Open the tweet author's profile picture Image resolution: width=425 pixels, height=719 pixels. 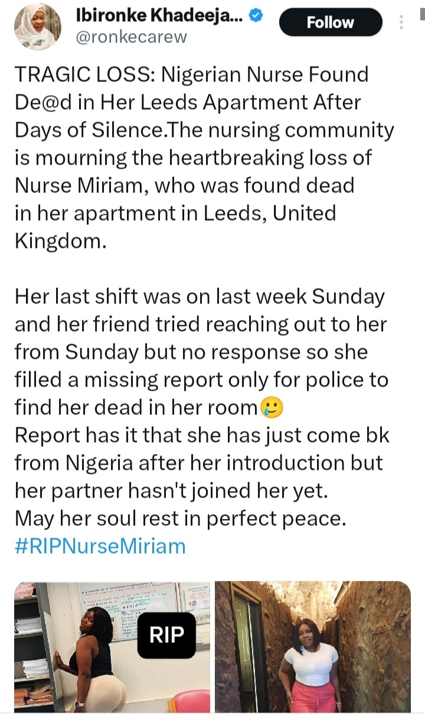pyautogui.click(x=37, y=28)
